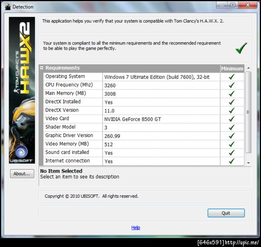Viewport: 261px width, 247px height.
Task: Select the Shader Model row label
Action: click(60, 127)
